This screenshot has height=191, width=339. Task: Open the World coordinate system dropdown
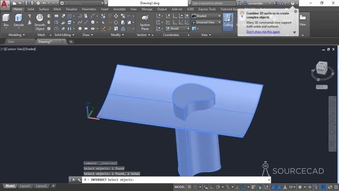[178, 29]
